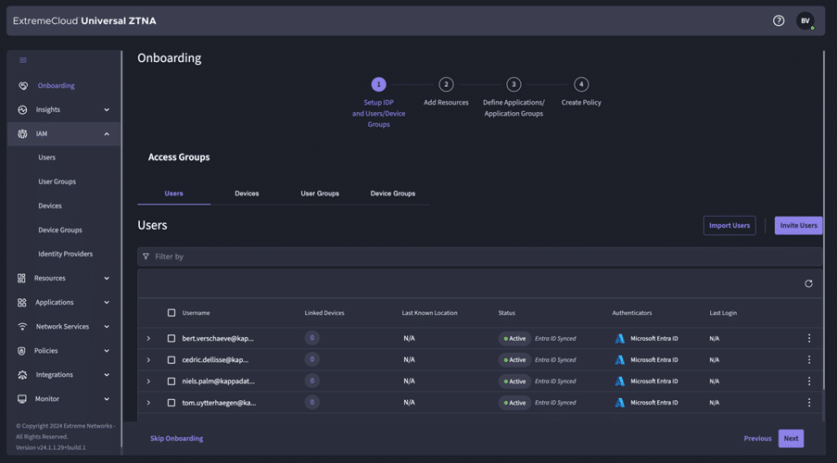
Task: Expand the bert.verschaeve user row
Action: click(148, 339)
